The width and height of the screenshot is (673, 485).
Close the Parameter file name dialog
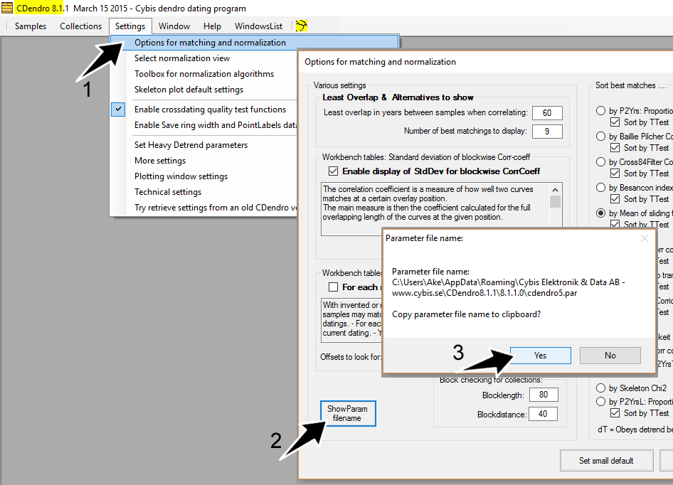coord(645,238)
